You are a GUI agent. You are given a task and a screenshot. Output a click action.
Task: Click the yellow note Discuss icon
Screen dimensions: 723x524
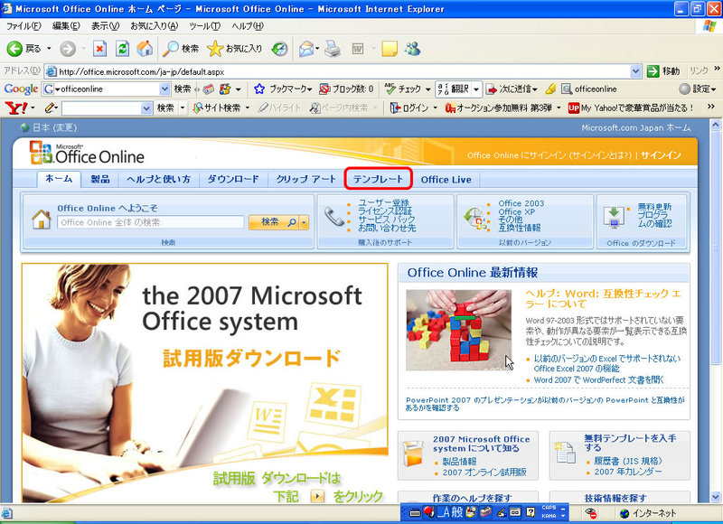(x=390, y=49)
